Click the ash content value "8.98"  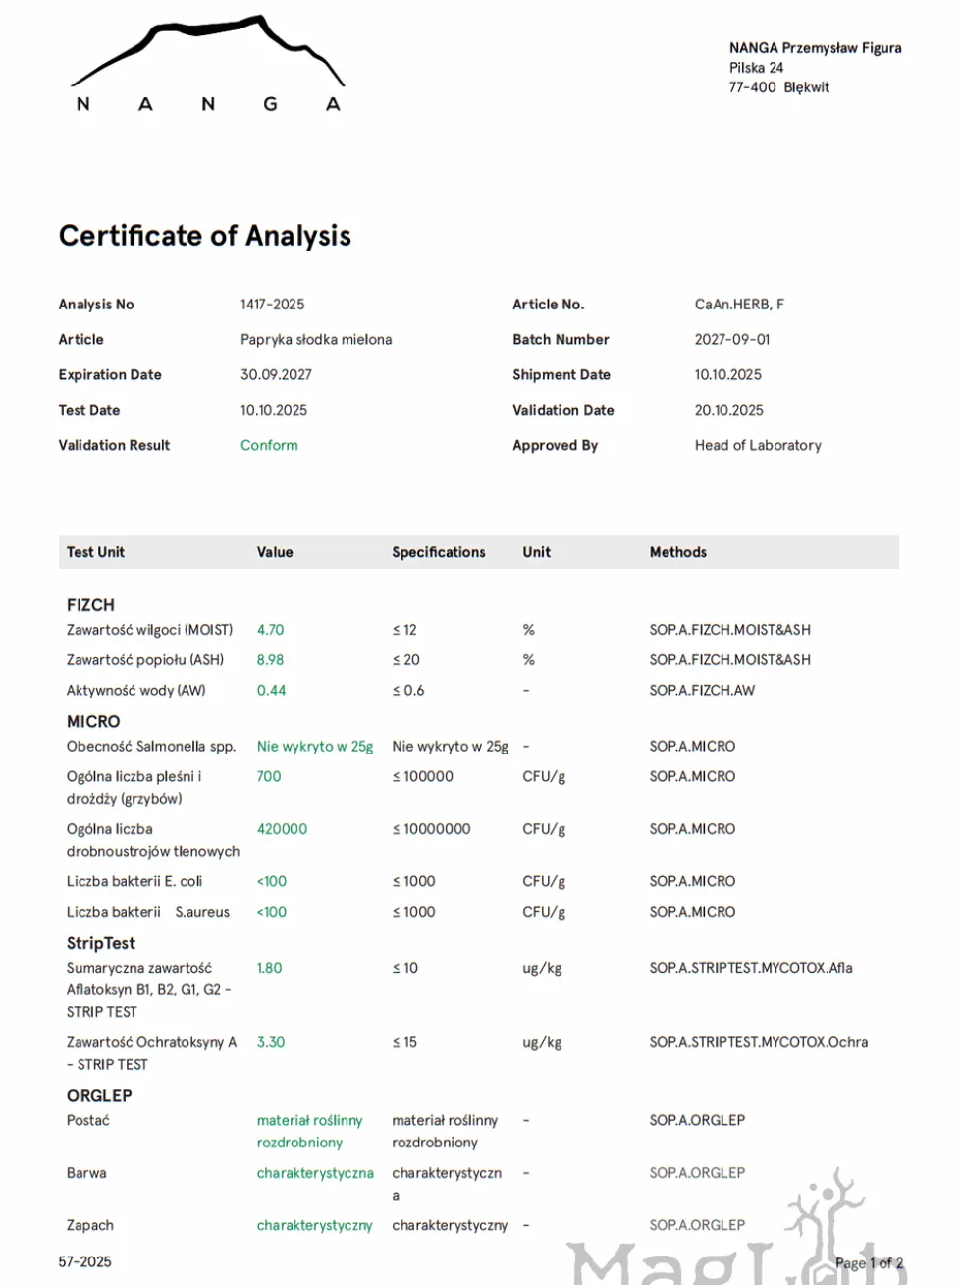point(271,660)
